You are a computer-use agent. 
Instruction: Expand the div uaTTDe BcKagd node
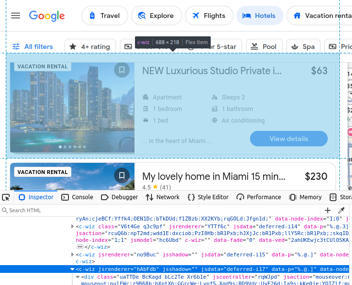77,277
